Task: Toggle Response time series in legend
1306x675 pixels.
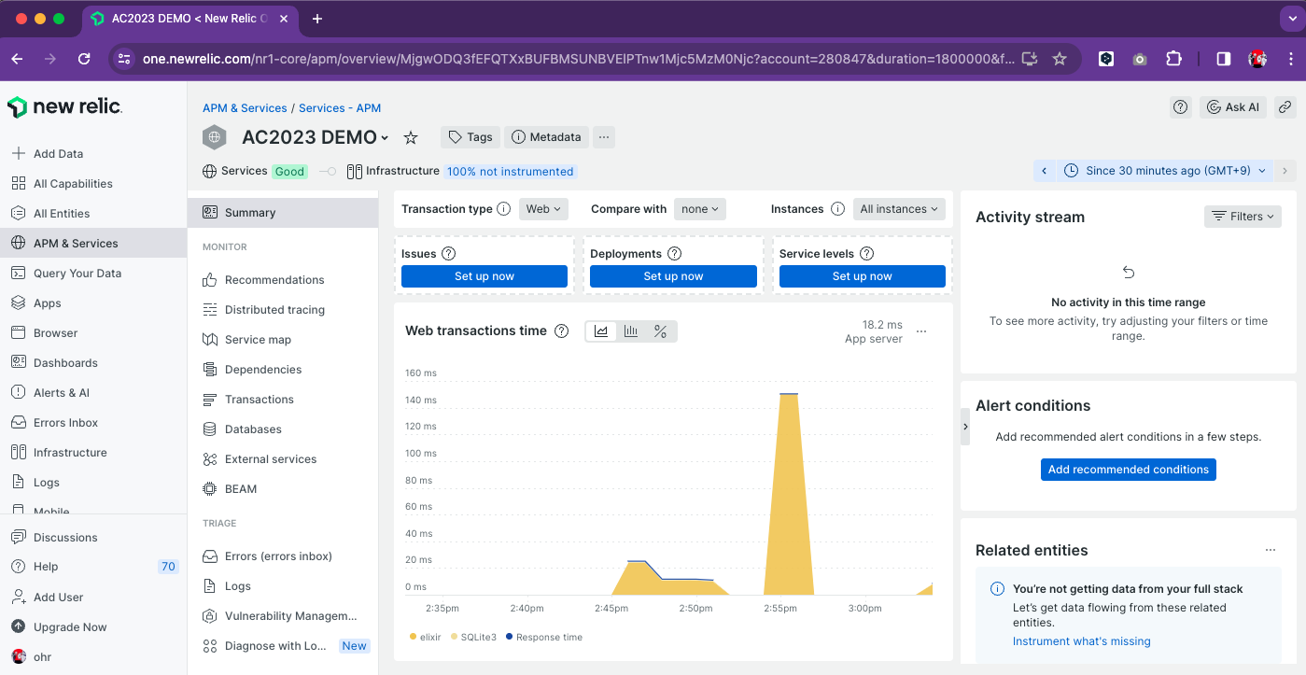Action: pos(543,637)
